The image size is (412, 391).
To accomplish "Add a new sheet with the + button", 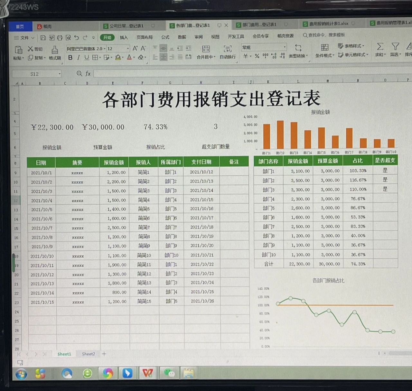I will pyautogui.click(x=104, y=354).
